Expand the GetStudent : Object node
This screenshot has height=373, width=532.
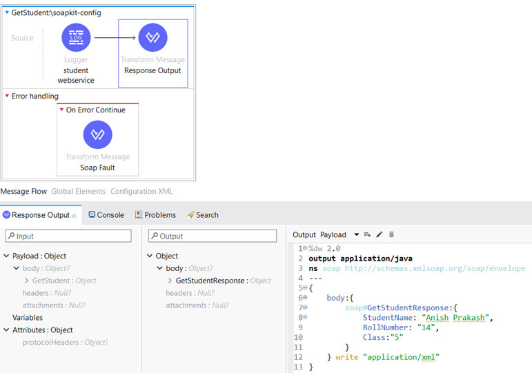click(x=26, y=281)
